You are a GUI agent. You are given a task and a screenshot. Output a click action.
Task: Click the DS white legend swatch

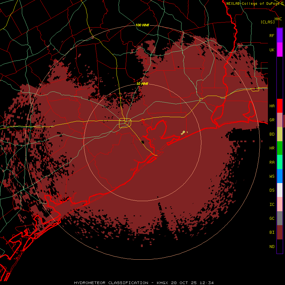click(x=280, y=190)
